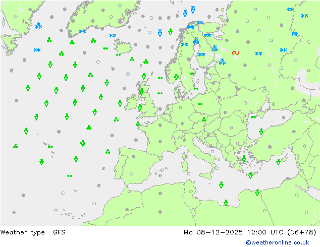Click the rain shower symbol over Wales
320x247 pixels.
(140, 107)
